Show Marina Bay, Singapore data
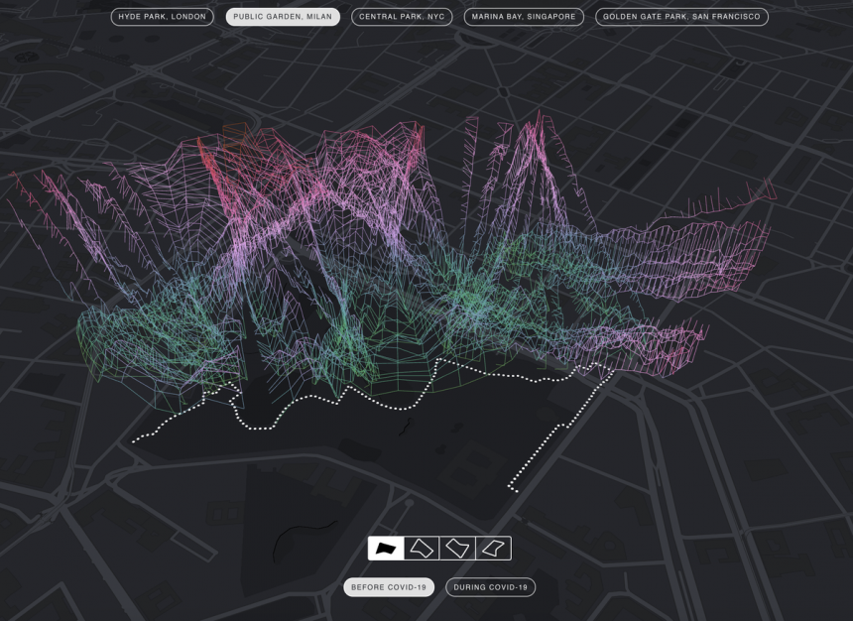The image size is (853, 621). [524, 17]
